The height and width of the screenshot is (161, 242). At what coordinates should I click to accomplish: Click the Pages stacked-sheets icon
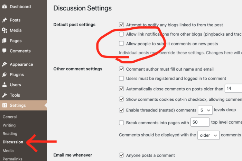[x=4, y=41]
